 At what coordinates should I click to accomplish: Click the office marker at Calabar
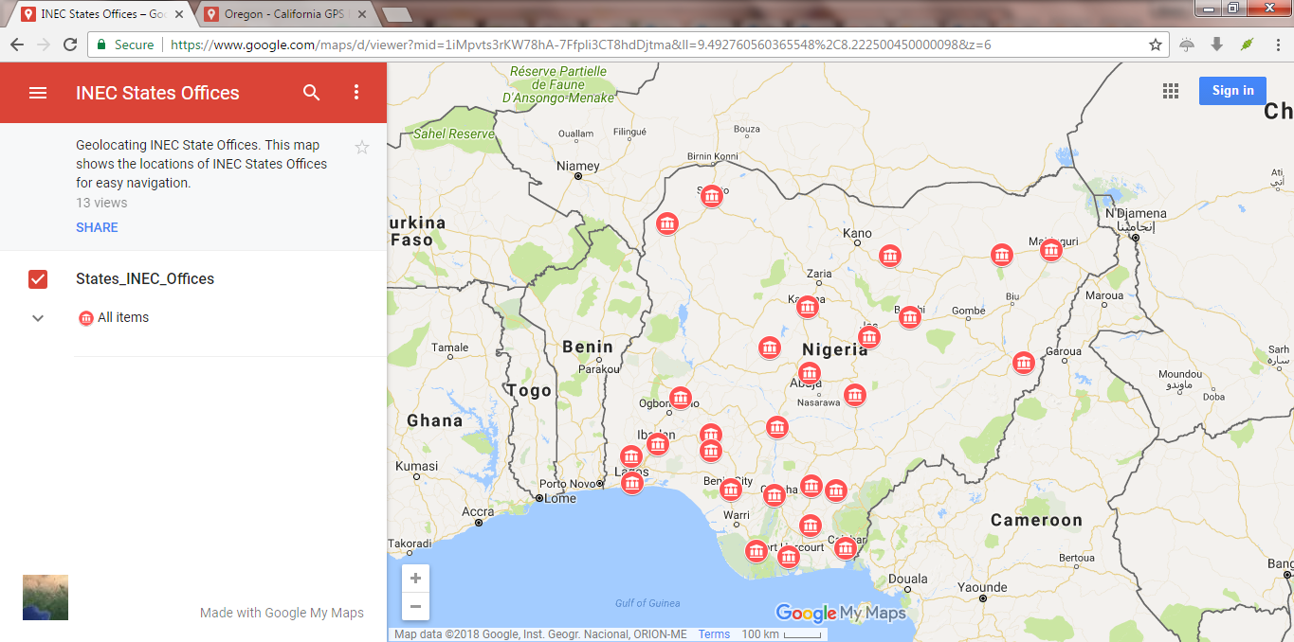(846, 548)
